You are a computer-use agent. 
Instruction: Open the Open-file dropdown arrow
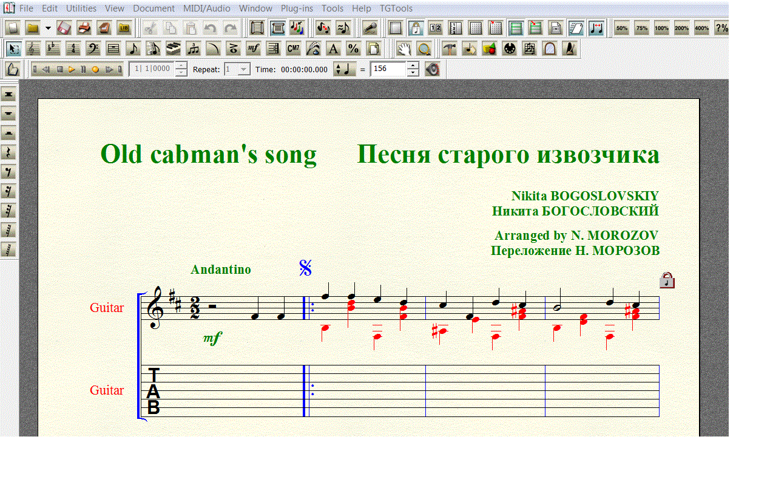[x=48, y=28]
